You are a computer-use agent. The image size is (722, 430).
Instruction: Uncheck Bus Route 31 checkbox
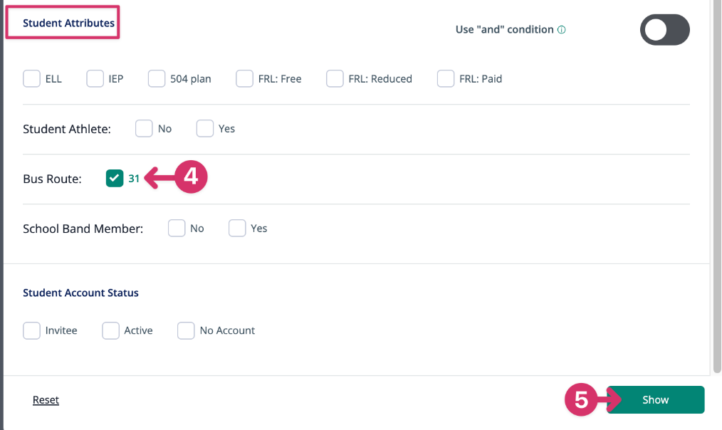pyautogui.click(x=115, y=179)
